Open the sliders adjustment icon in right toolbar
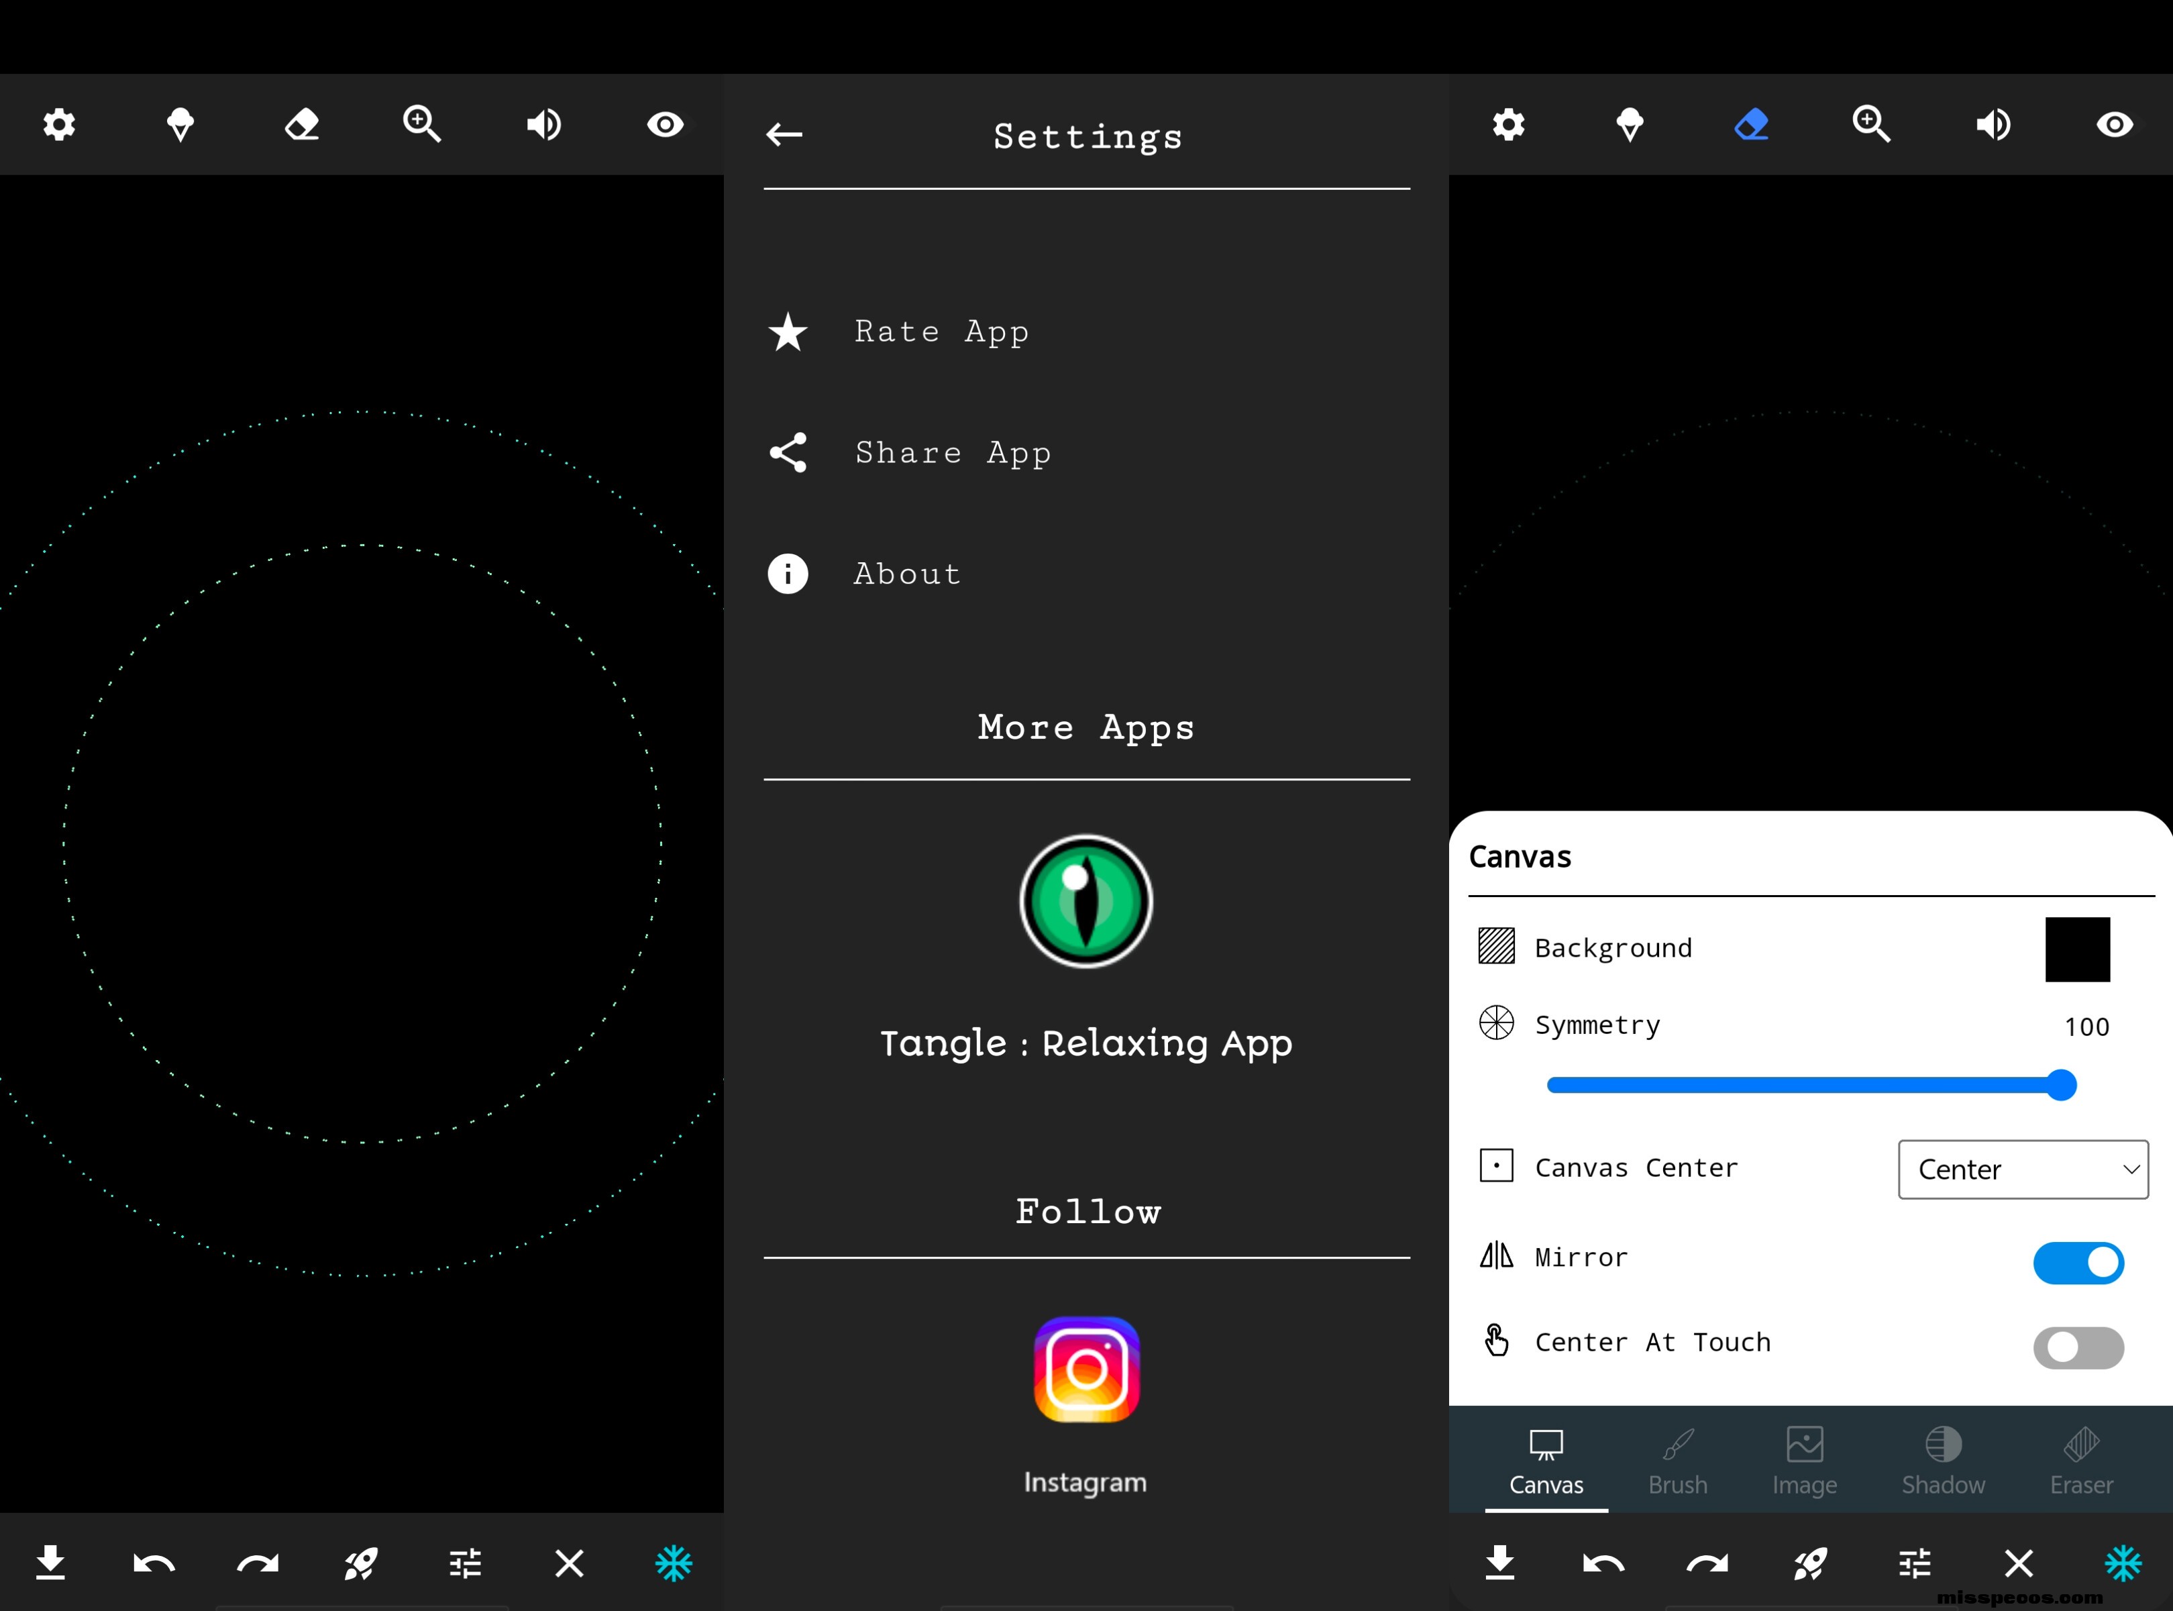 tap(1915, 1563)
